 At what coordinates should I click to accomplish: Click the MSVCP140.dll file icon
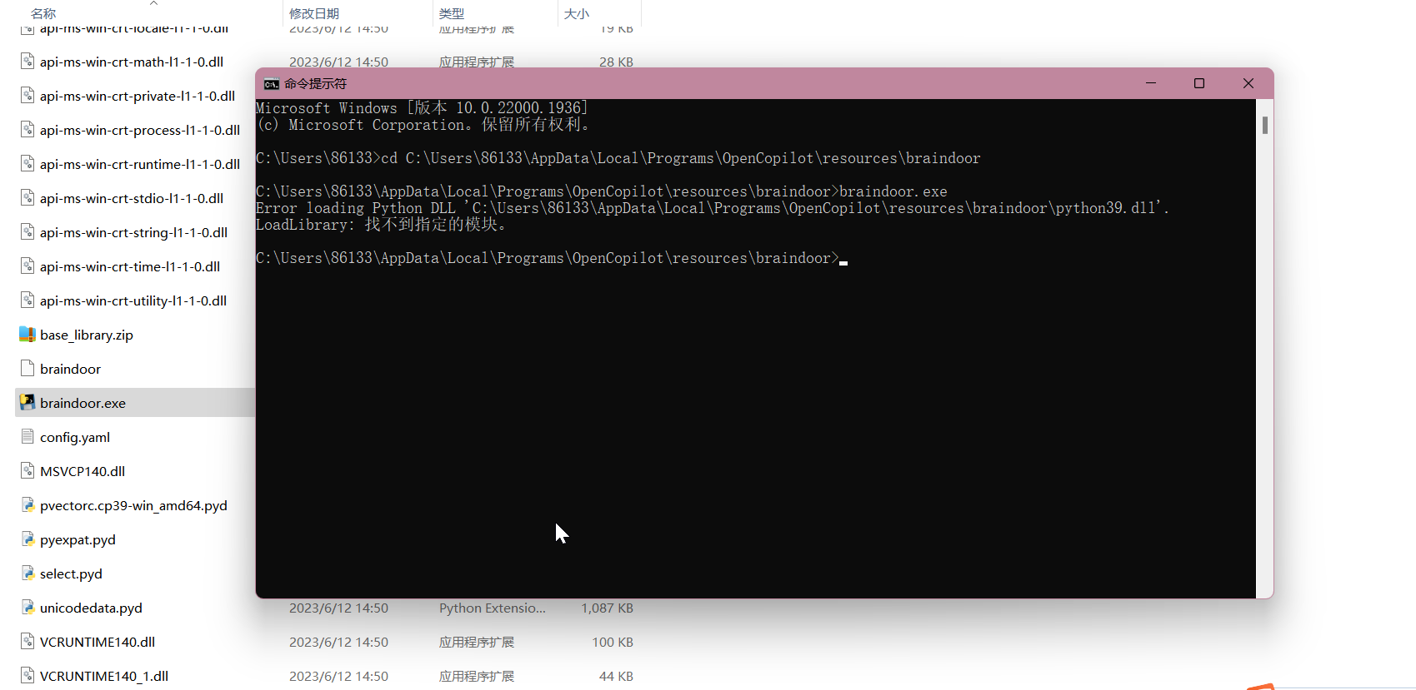point(28,471)
